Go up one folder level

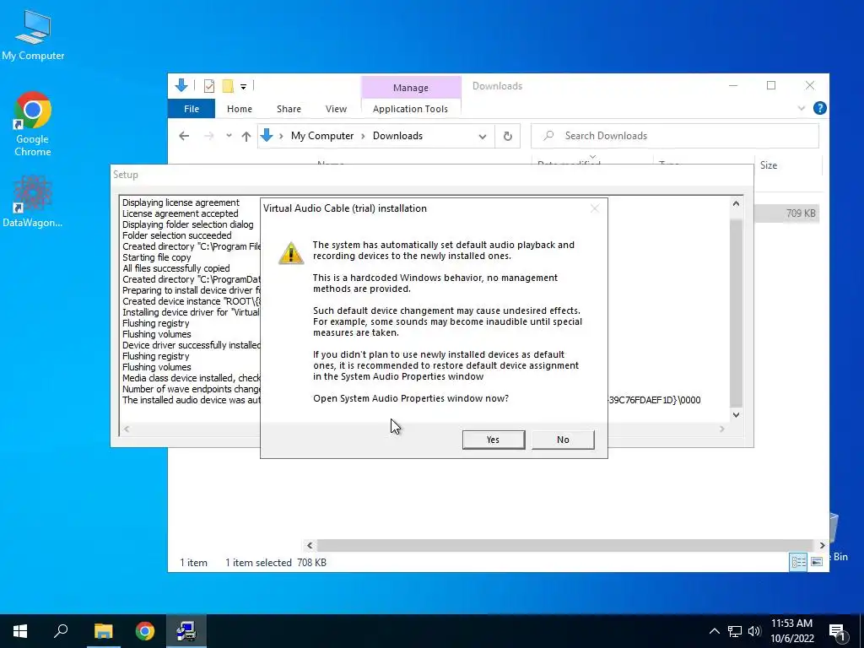(246, 136)
